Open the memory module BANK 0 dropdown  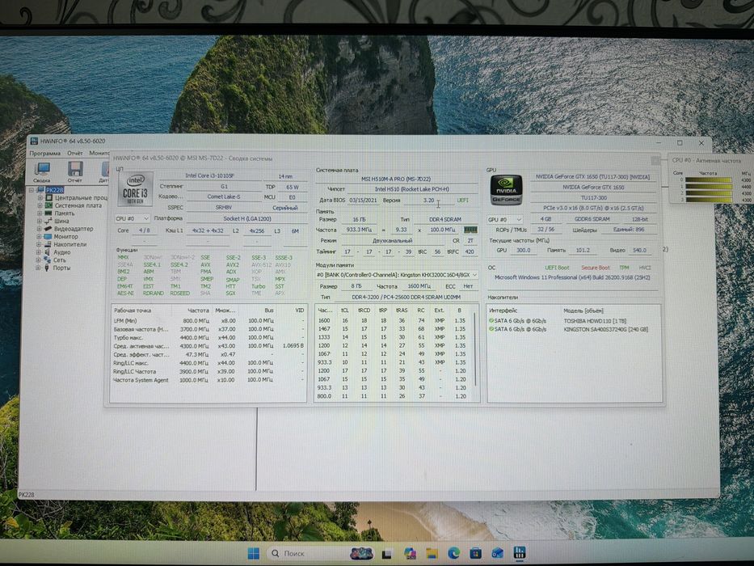[x=397, y=275]
